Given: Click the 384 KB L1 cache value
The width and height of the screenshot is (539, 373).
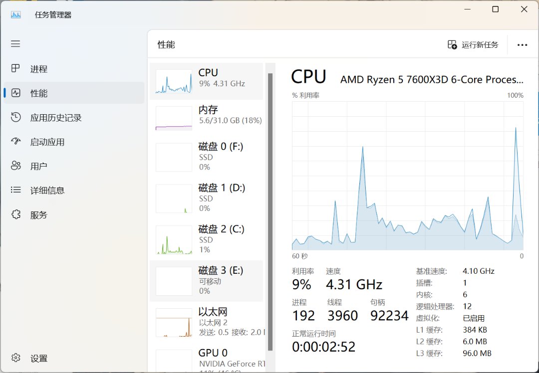Looking at the screenshot, I should tap(475, 330).
